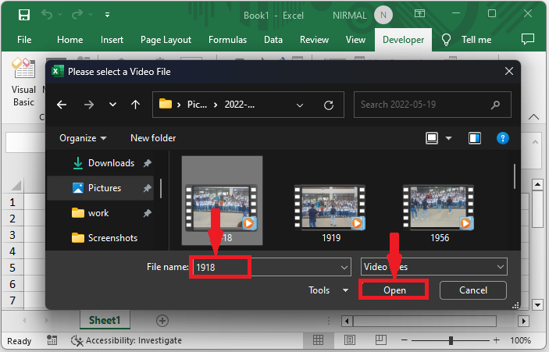Click the pin icon beside Pictures
The image size is (549, 352).
[147, 188]
